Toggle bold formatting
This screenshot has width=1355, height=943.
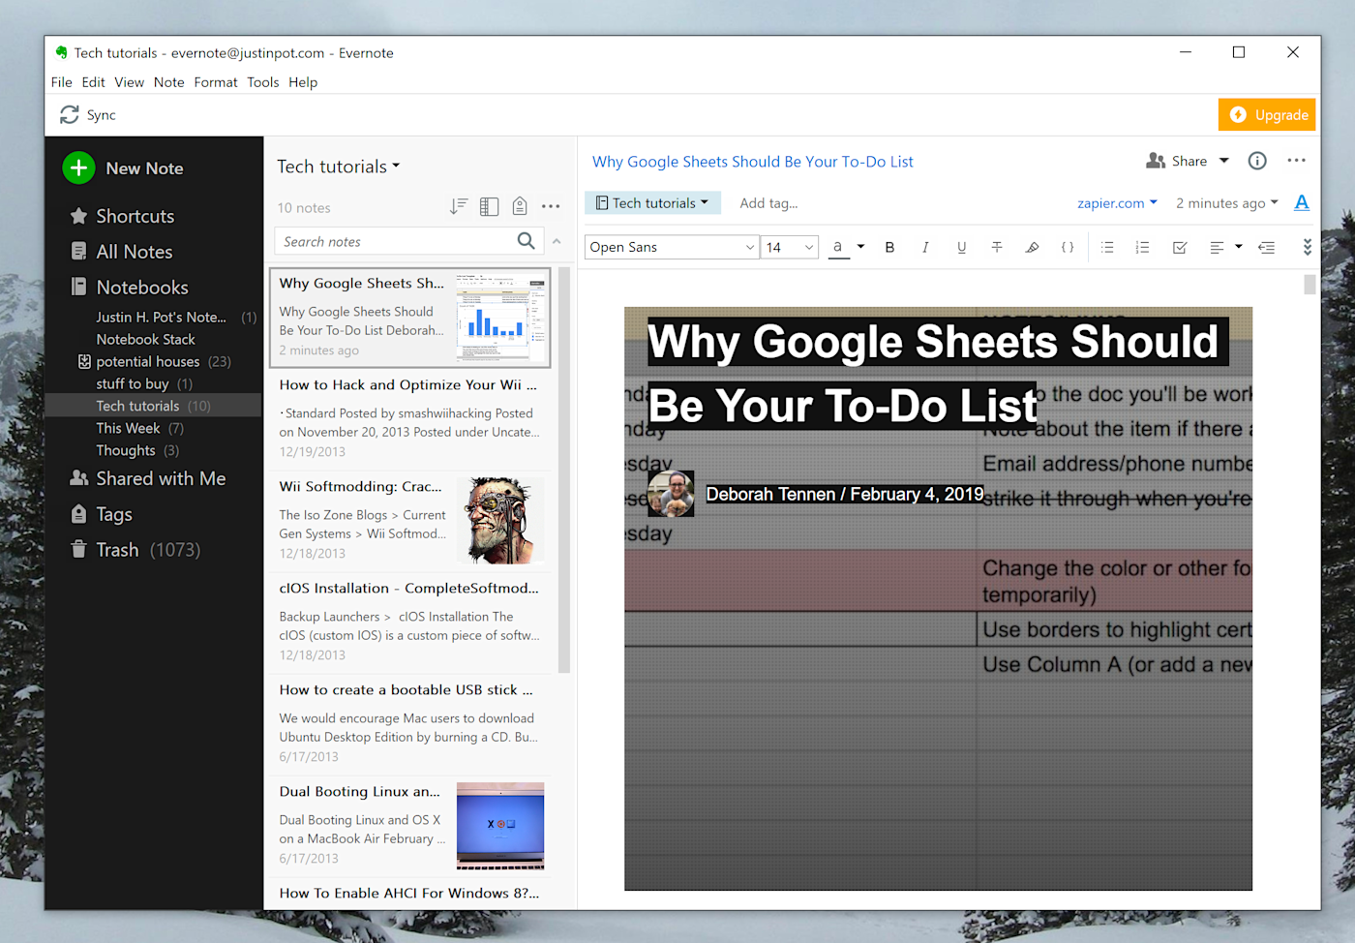(x=889, y=248)
